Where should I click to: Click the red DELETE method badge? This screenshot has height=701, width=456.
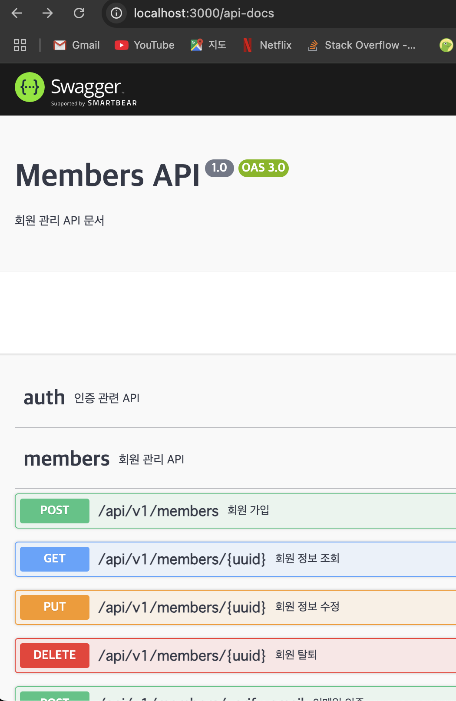tap(55, 655)
